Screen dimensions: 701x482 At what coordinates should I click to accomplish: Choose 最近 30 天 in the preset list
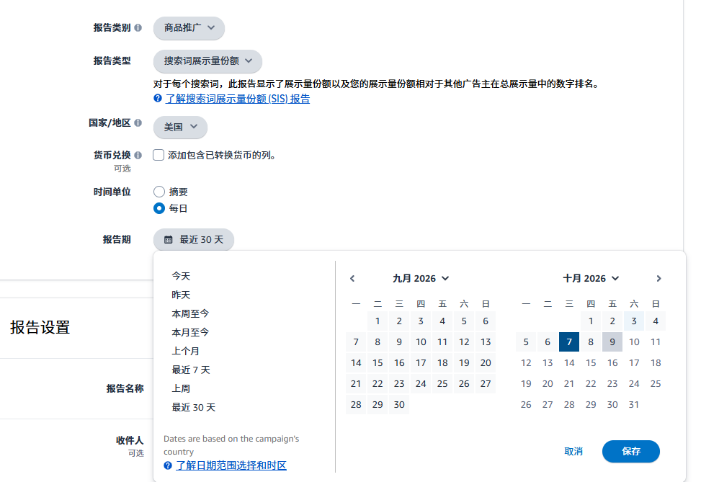point(194,407)
